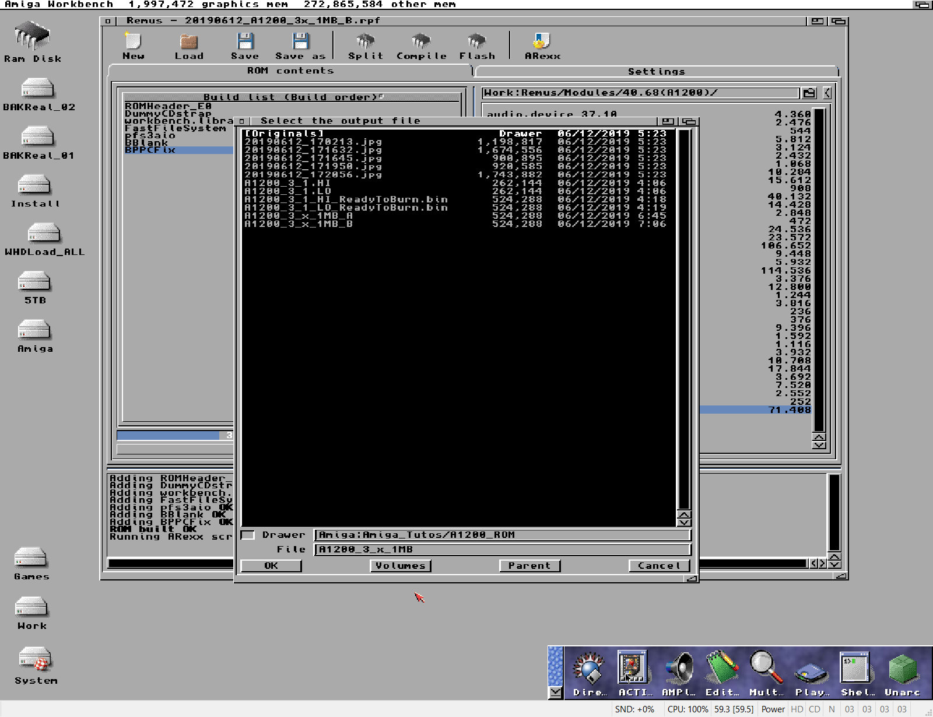
Task: Click the Volumes button
Action: click(x=401, y=566)
